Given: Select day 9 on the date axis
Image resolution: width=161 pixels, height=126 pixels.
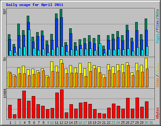Looking at the screenshot, I should tap(48, 123).
